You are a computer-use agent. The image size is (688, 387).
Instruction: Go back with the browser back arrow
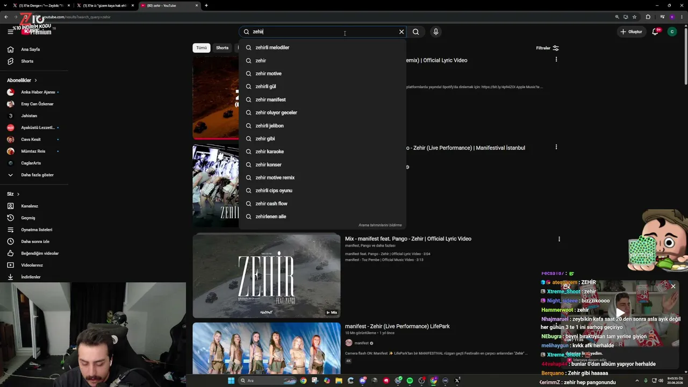(6, 17)
